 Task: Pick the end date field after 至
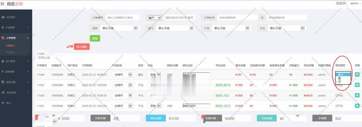pyautogui.click(x=287, y=17)
